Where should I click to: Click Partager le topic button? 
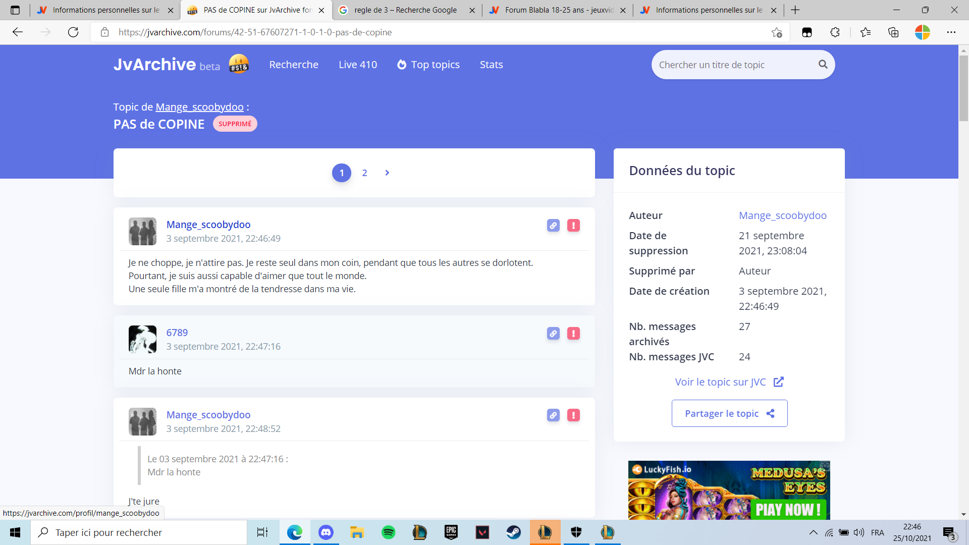tap(729, 413)
